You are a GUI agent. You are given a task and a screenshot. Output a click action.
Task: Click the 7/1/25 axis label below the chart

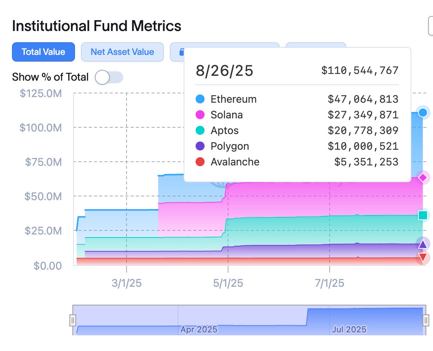pos(329,283)
